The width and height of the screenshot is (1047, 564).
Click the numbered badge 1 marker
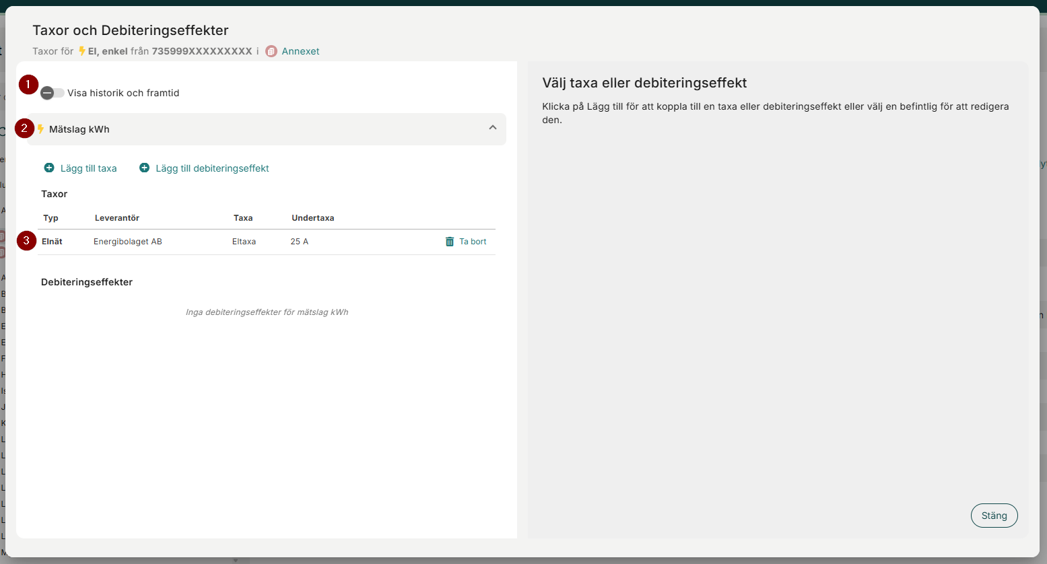pyautogui.click(x=28, y=85)
